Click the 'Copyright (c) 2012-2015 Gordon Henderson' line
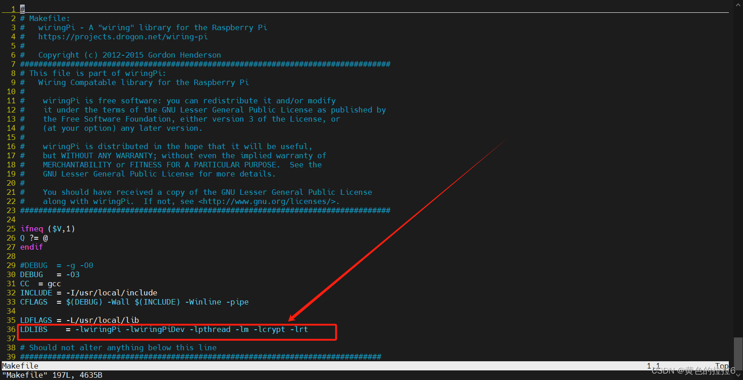 129,55
